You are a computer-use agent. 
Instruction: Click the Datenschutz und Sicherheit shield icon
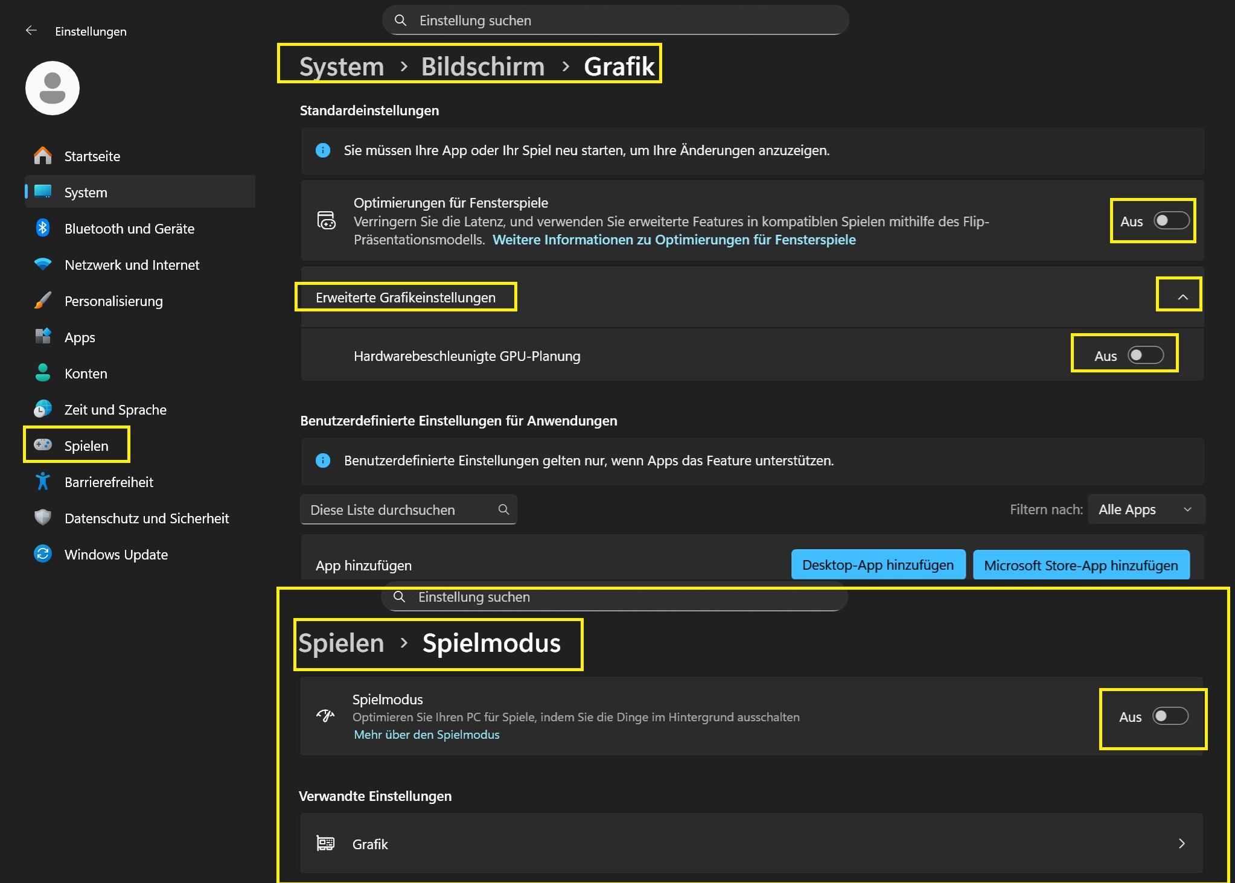point(43,518)
